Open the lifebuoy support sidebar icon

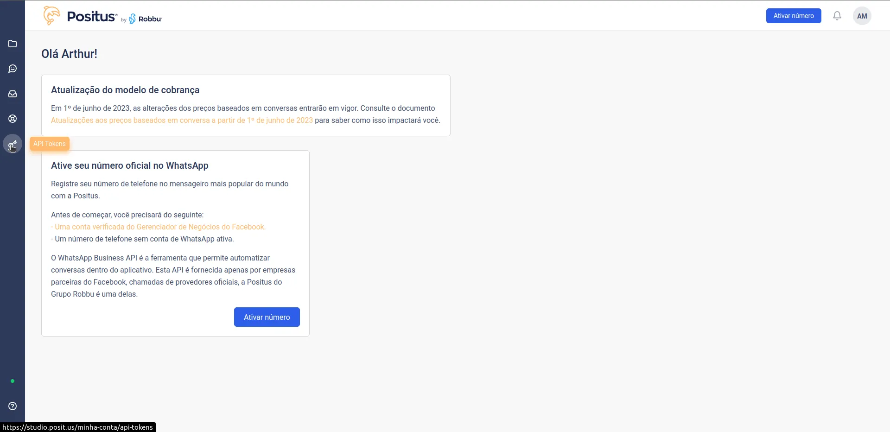(x=13, y=119)
